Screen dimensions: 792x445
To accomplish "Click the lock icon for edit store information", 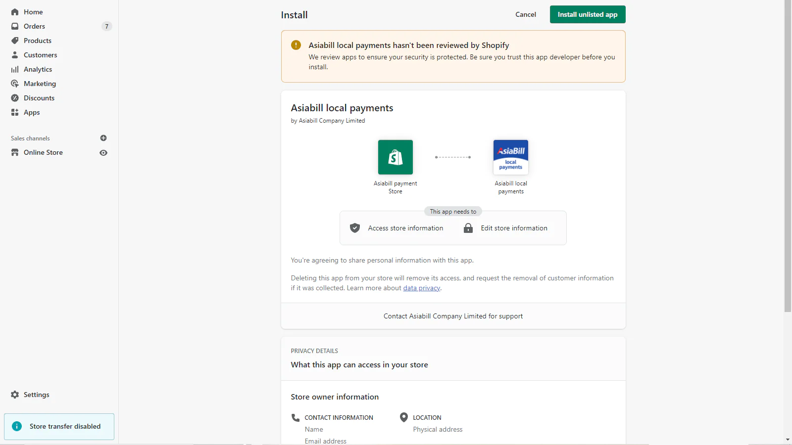I will [x=468, y=228].
